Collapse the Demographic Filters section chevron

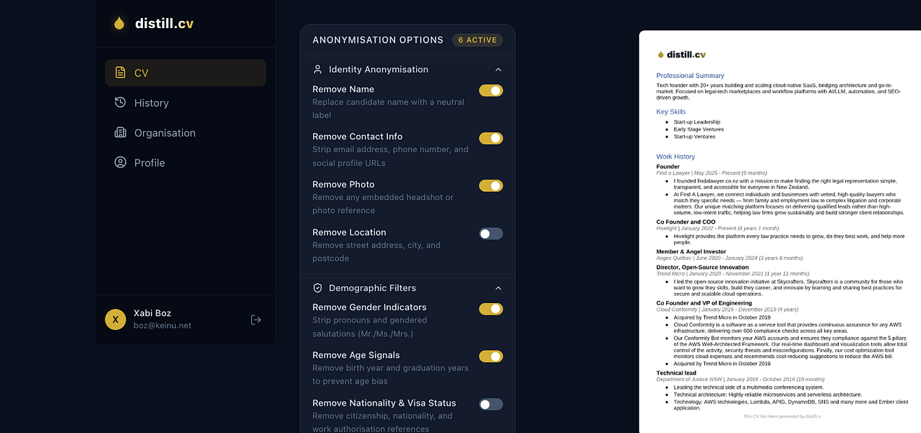click(498, 288)
